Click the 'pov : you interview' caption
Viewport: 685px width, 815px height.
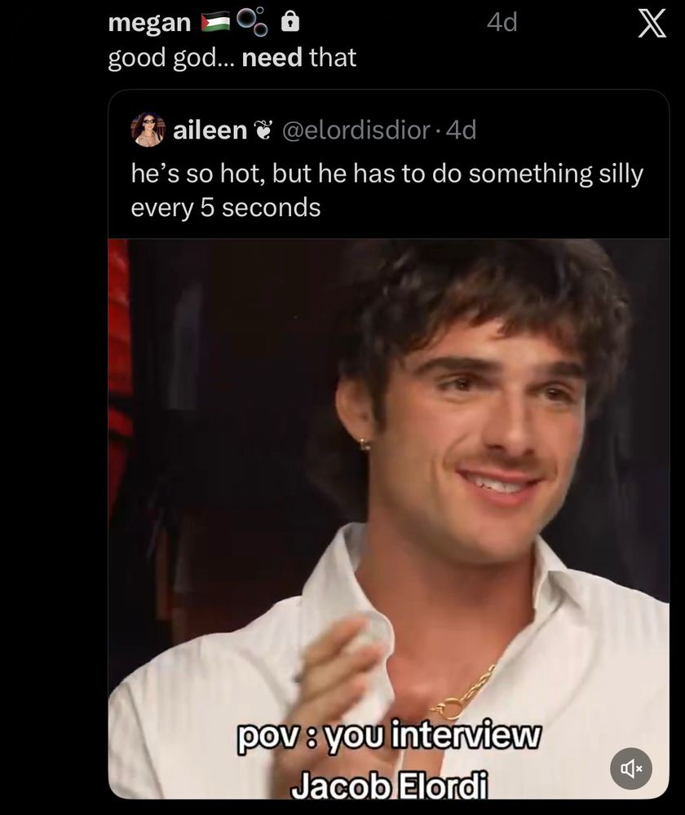point(389,735)
